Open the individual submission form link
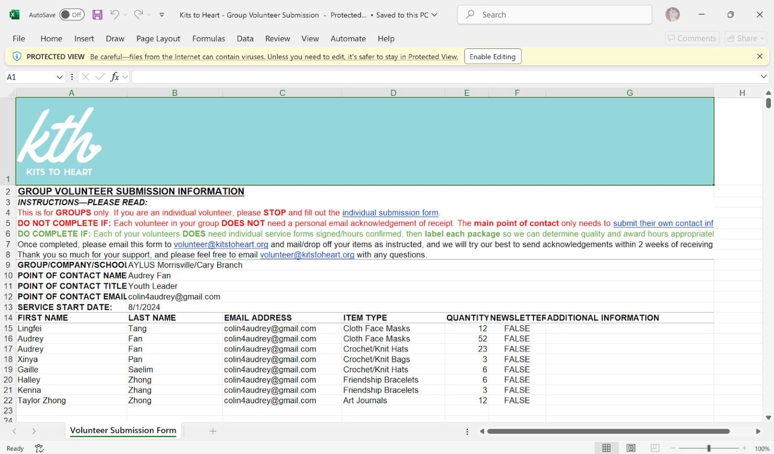This screenshot has height=454, width=774. click(390, 213)
